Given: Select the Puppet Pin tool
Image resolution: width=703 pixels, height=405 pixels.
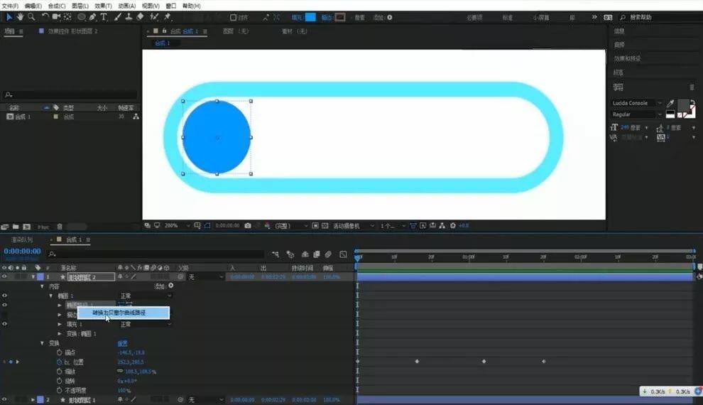Looking at the screenshot, I should (168, 17).
